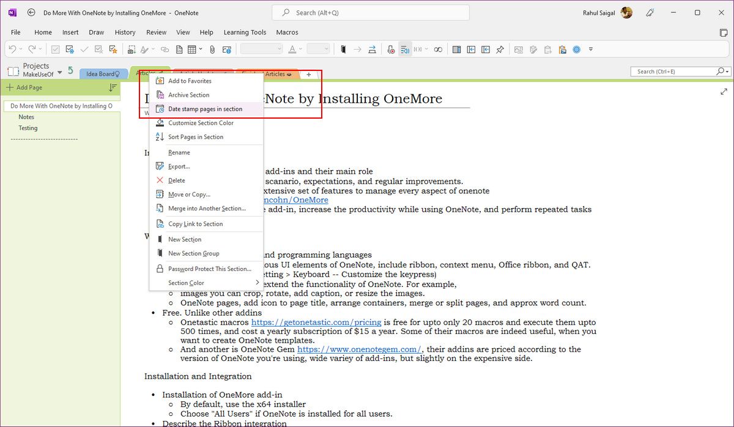Click the tag star checkbox icon
734x427 pixels.
[x=113, y=50]
